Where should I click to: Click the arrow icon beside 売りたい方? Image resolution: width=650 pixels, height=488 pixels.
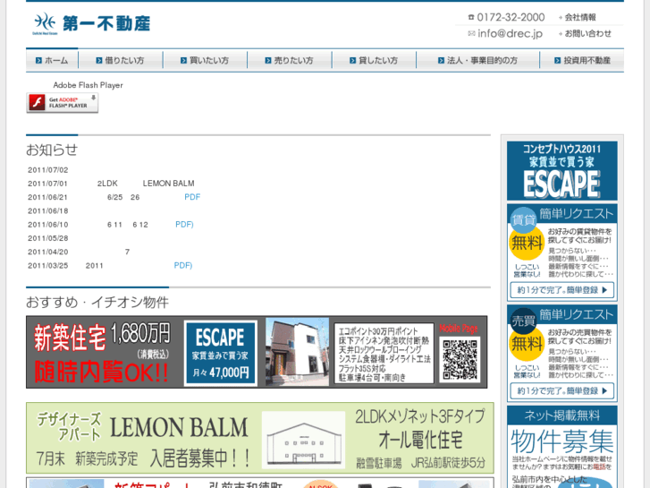[268, 61]
